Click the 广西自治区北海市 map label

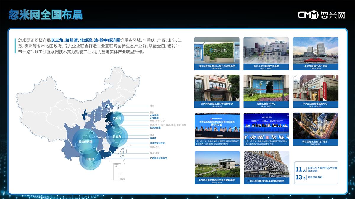(x=158, y=158)
